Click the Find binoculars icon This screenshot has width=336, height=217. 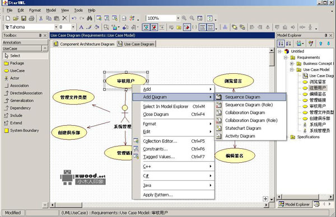(x=90, y=18)
